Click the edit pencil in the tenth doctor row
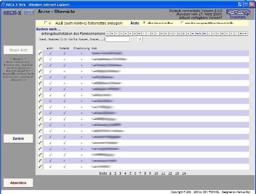The height and width of the screenshot is (194, 256). [x=40, y=107]
